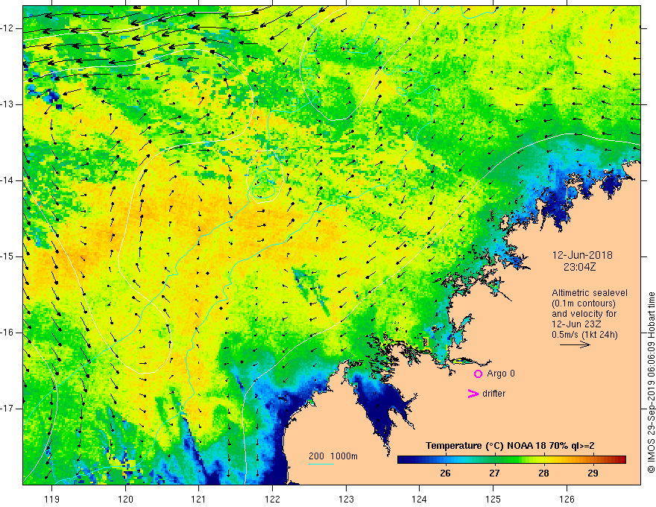Click the 126 longitude axis label
Screen dimensions: 656x507
coord(567,499)
